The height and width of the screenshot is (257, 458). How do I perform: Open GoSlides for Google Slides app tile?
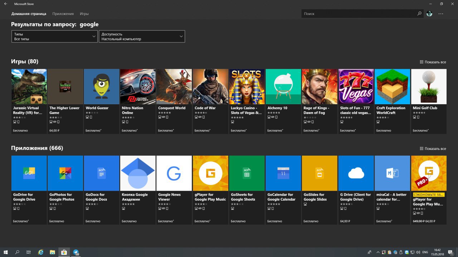320,190
